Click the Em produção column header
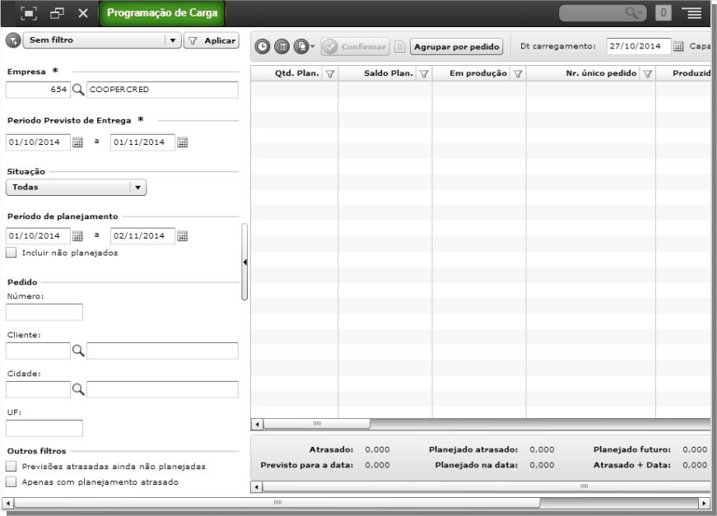The image size is (717, 516). click(x=477, y=73)
